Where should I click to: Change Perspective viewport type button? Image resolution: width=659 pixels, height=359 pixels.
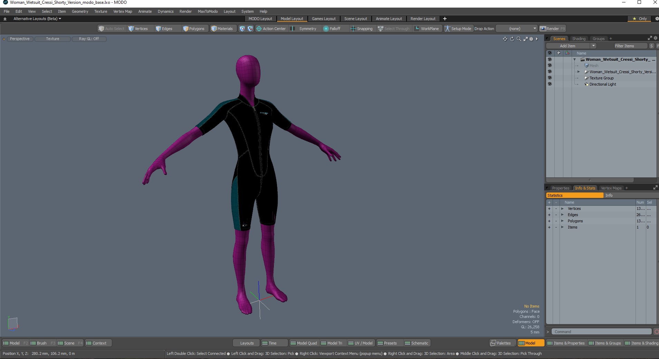20,39
